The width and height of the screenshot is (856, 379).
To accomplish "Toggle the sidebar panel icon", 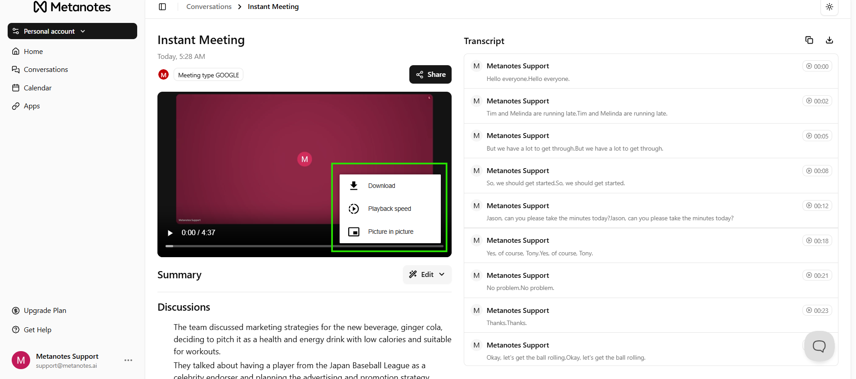I will [x=162, y=7].
